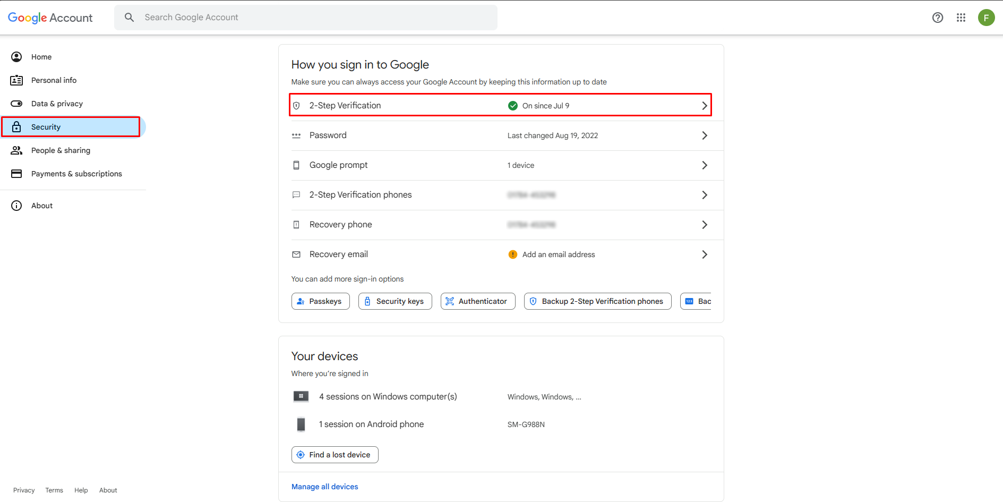
Task: Open Personal info in sidebar
Action: pos(73,80)
